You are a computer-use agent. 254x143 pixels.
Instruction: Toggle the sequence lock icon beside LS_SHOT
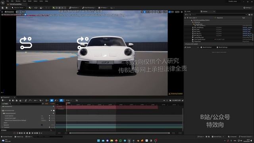point(183,100)
